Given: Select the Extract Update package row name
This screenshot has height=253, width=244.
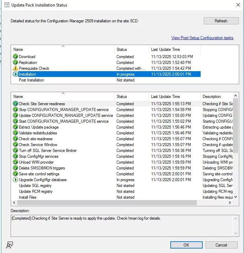Looking at the screenshot, I should click(x=39, y=127).
